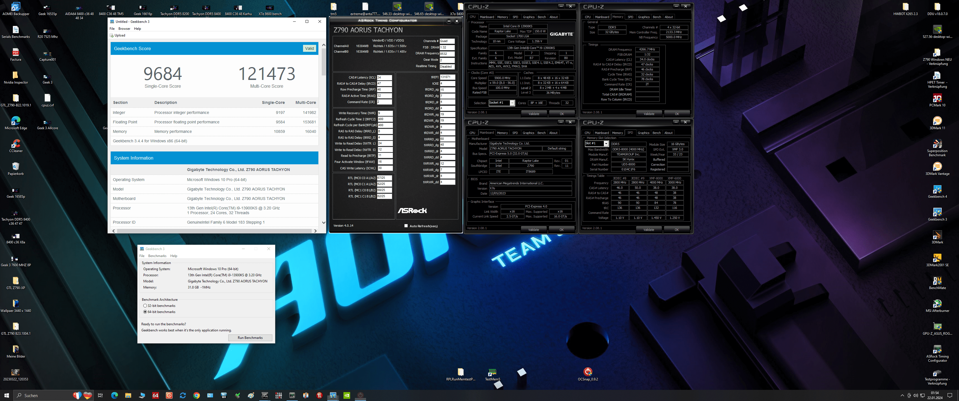Switch to Graphics tab in CPU-Z Memory window

(x=644, y=17)
